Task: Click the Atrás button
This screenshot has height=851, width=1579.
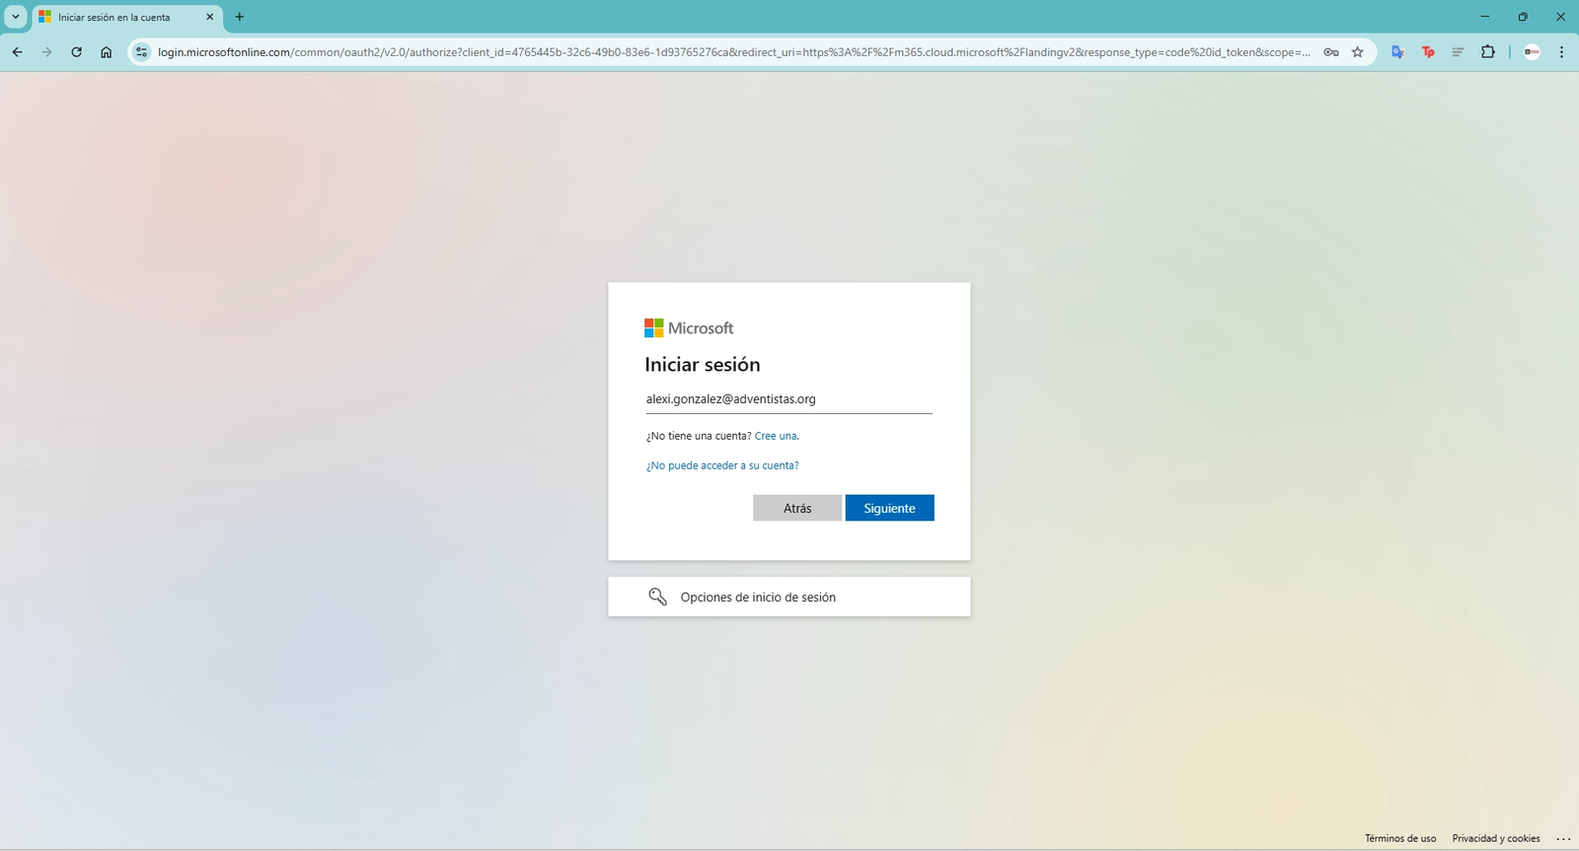Action: 797,508
